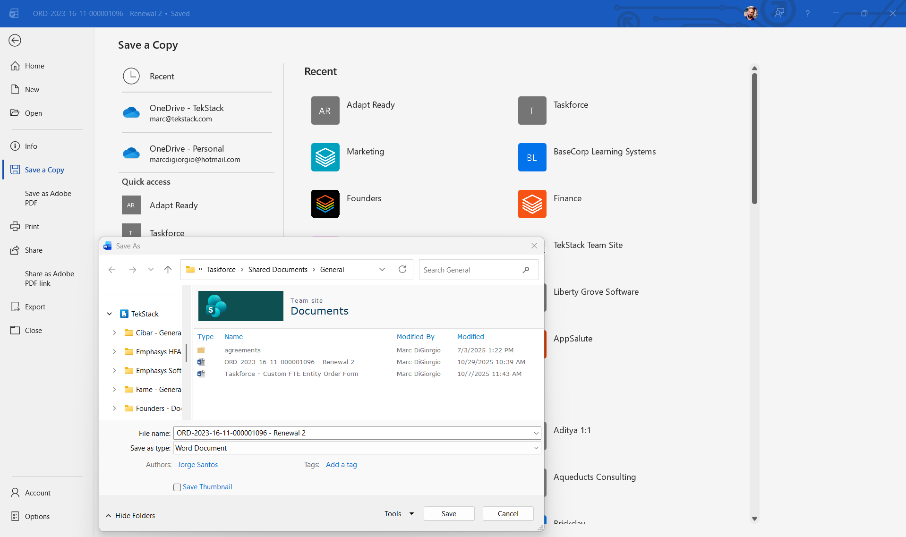This screenshot has width=906, height=537.
Task: Refresh the General folder view
Action: pyautogui.click(x=402, y=269)
